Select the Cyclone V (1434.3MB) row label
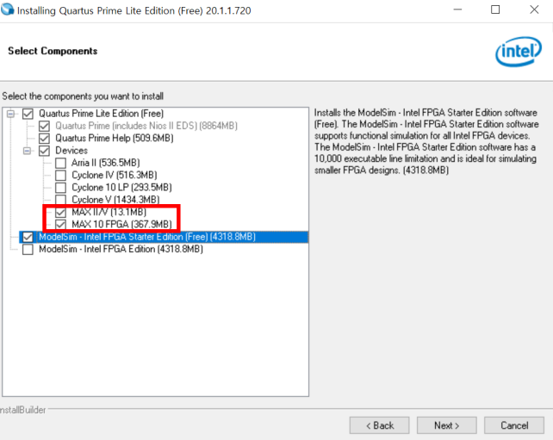The image size is (553, 440). point(115,200)
